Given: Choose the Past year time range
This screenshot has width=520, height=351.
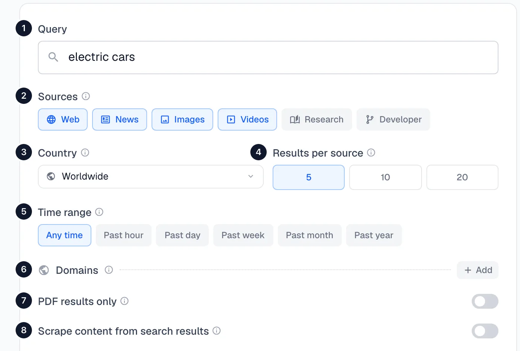Looking at the screenshot, I should pos(374,235).
